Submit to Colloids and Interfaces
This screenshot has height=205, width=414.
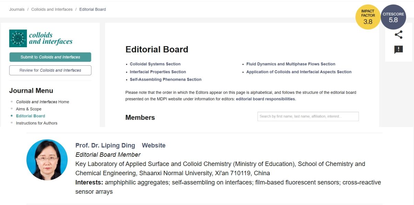point(50,57)
